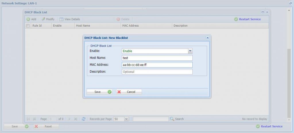Toggle the select-all checkbox in table header

click(28, 26)
